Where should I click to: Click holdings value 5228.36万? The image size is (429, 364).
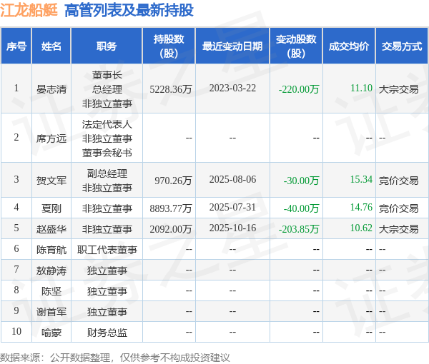[x=171, y=89]
